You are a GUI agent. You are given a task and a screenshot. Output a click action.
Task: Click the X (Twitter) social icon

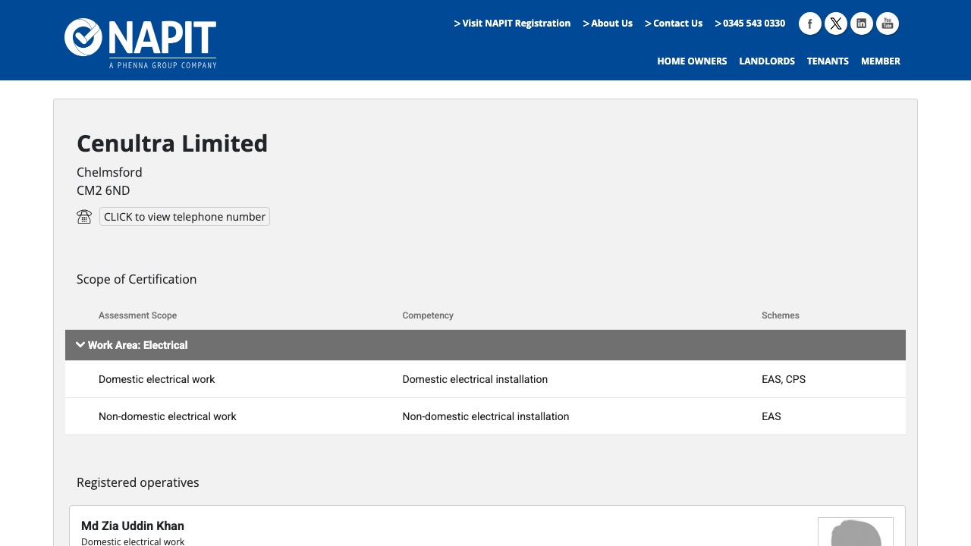tap(835, 23)
